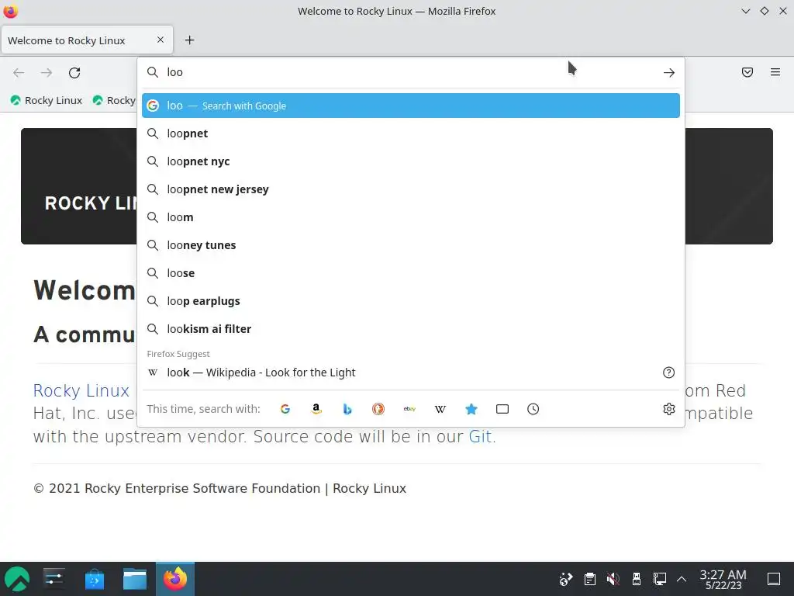794x596 pixels.
Task: Choose the 'loopnet new jersey' suggestion
Action: pos(411,189)
